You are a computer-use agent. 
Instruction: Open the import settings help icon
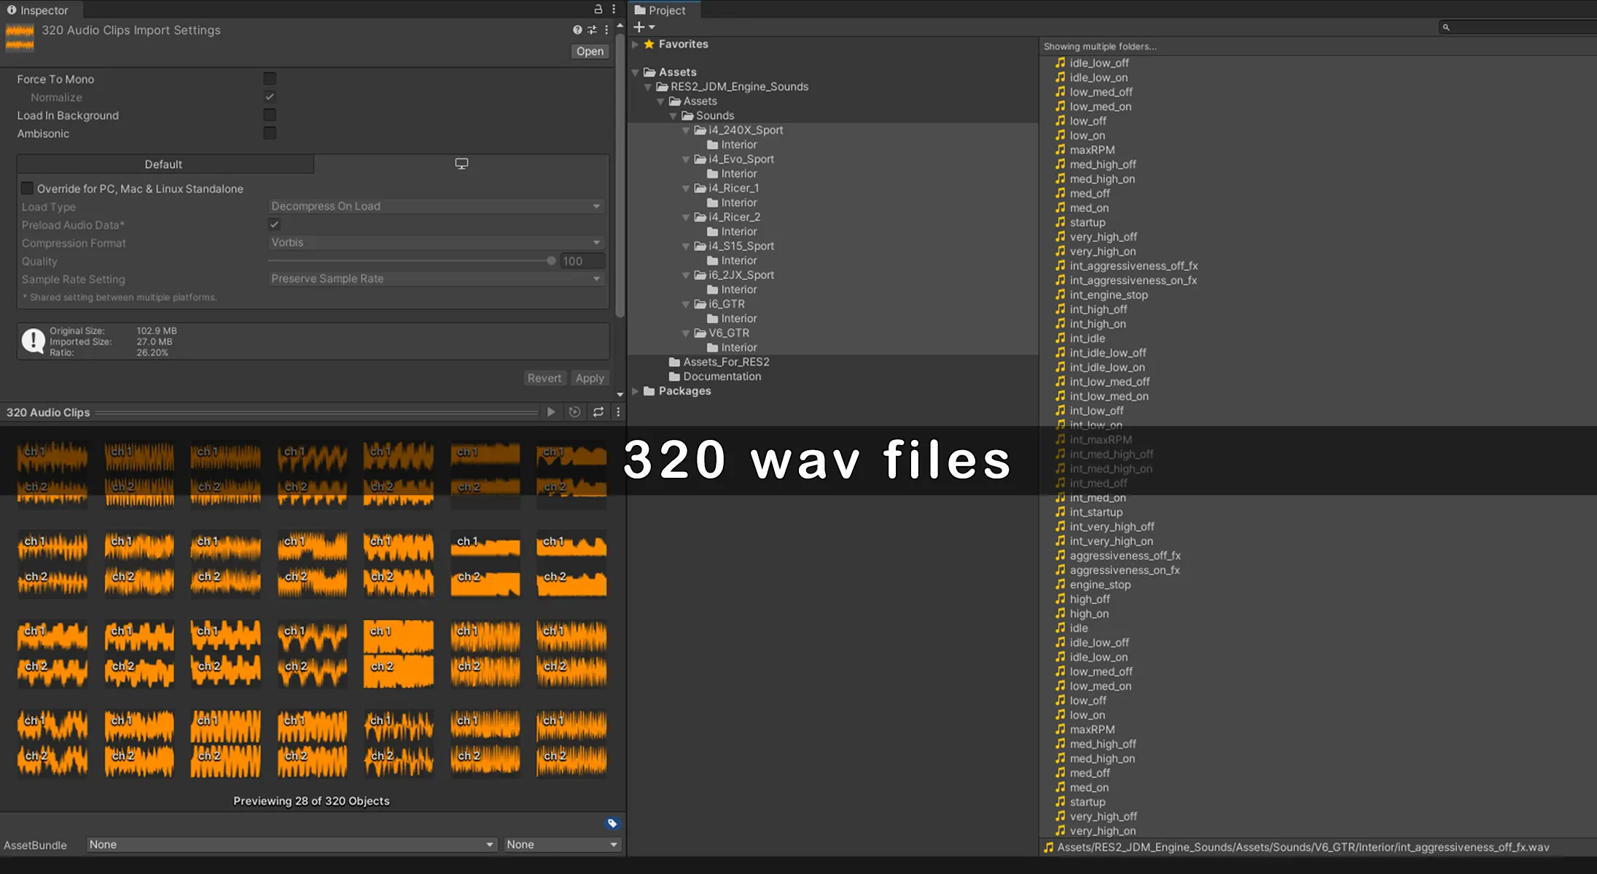click(577, 30)
